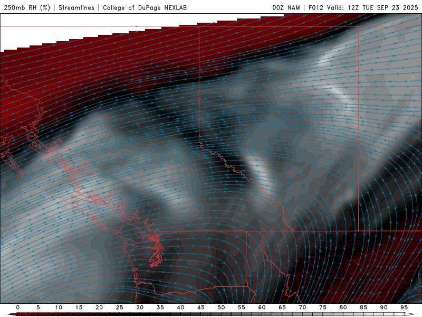This screenshot has width=422, height=317.
Task: Select the "50" legend number
Action: [221, 307]
